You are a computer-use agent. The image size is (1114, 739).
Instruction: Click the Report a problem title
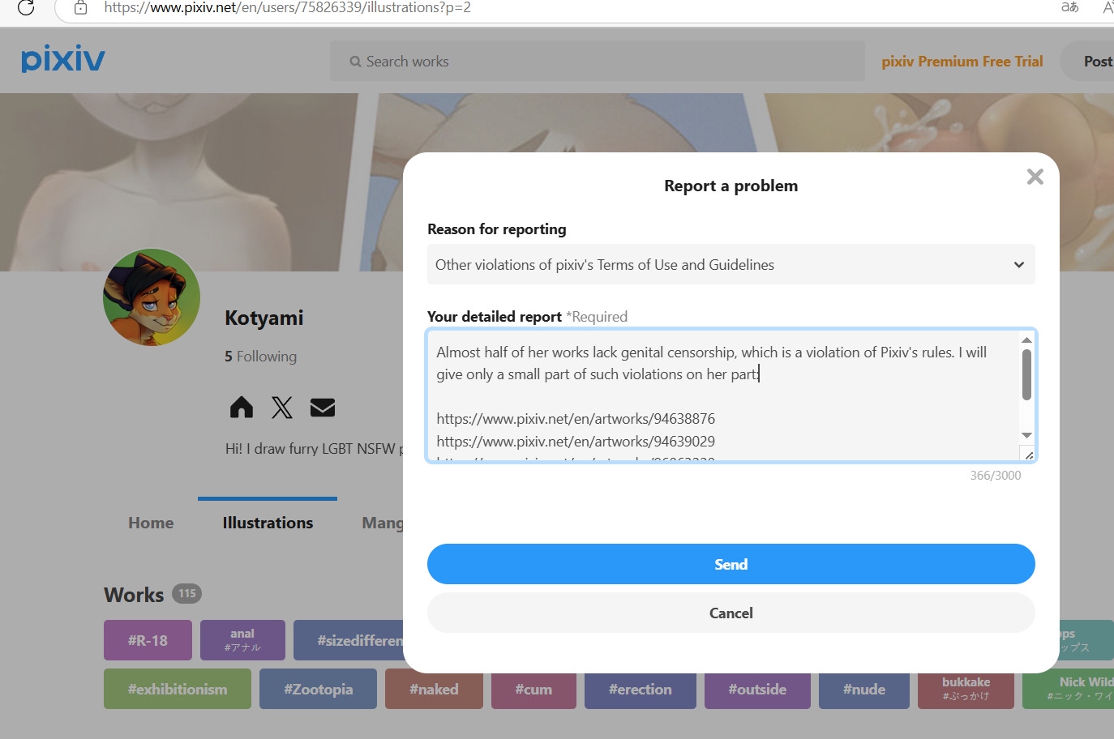pos(731,186)
